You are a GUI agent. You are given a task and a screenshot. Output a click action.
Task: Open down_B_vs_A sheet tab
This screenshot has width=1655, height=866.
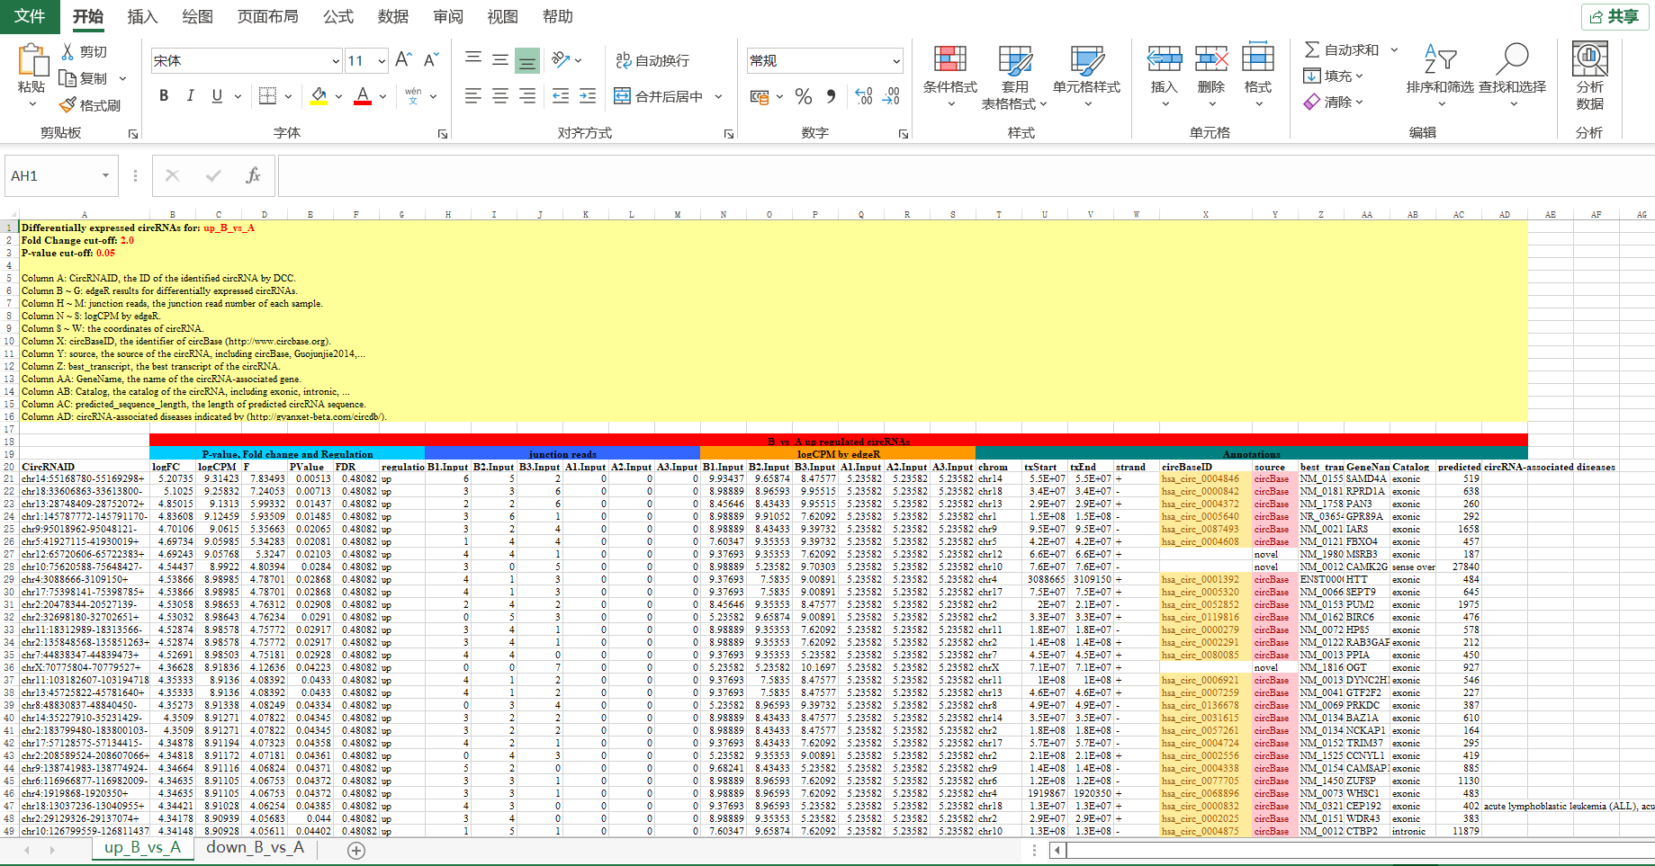point(255,848)
